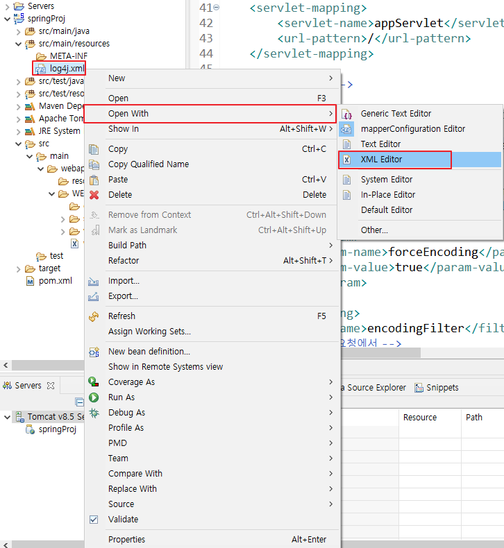The height and width of the screenshot is (548, 504).
Task: Choose Show in Remote Systems view
Action: 212,367
